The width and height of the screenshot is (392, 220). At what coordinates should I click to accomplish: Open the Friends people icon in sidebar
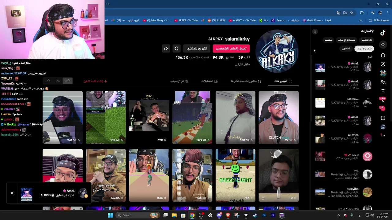pos(383,82)
